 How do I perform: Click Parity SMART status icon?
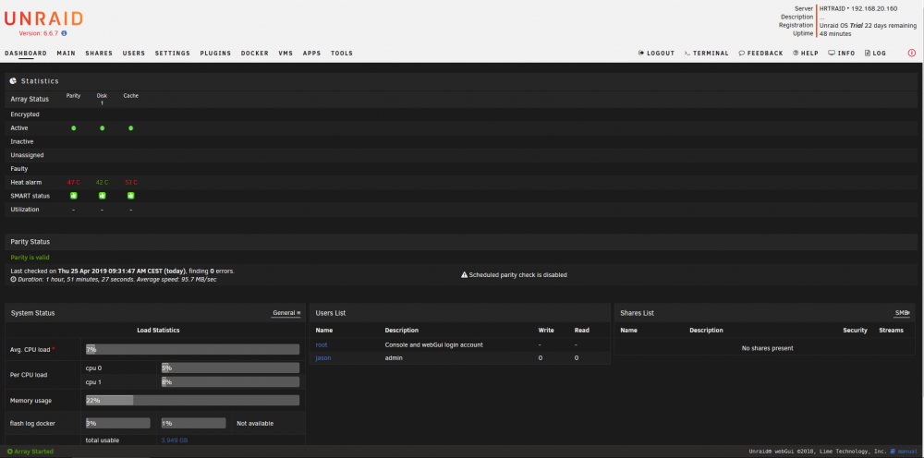[74, 196]
